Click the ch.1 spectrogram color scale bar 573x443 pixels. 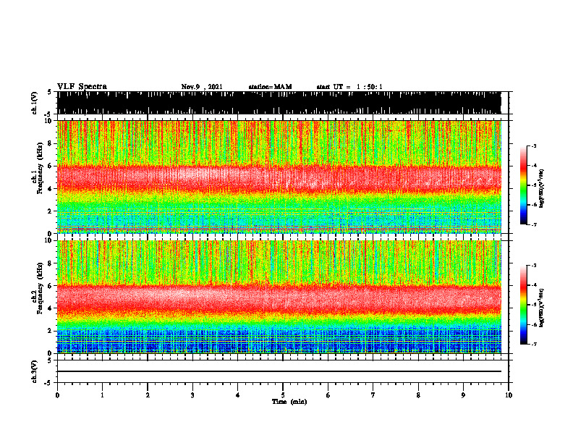pos(523,185)
